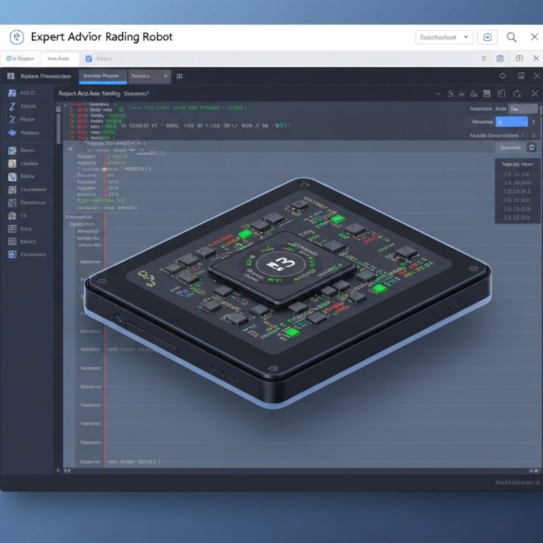Click the boxed icon button left of search
The height and width of the screenshot is (543, 543).
click(x=487, y=37)
